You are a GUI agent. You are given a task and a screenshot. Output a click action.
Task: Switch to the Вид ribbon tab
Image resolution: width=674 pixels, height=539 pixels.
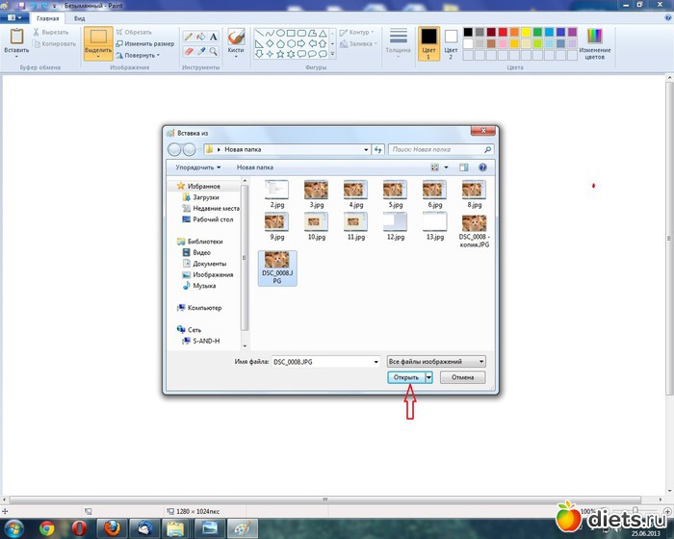coord(79,18)
